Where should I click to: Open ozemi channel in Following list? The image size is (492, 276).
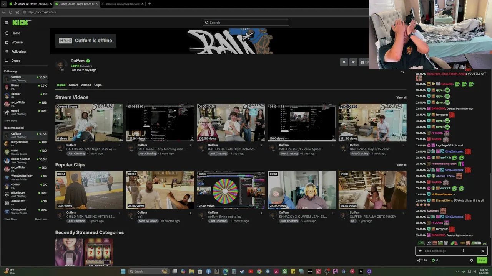[x=25, y=112]
